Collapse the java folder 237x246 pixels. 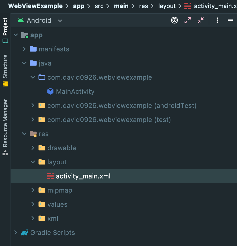coord(24,63)
